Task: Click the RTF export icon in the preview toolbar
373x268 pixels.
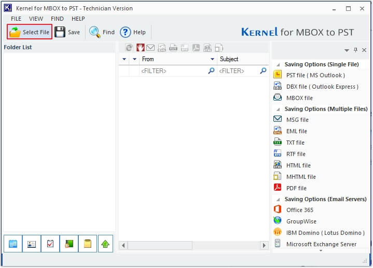Action: (x=185, y=48)
